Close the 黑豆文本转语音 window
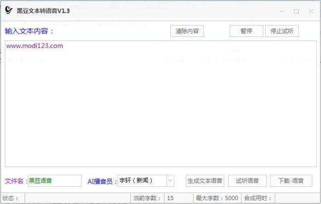The width and height of the screenshot is (321, 204). [x=311, y=11]
